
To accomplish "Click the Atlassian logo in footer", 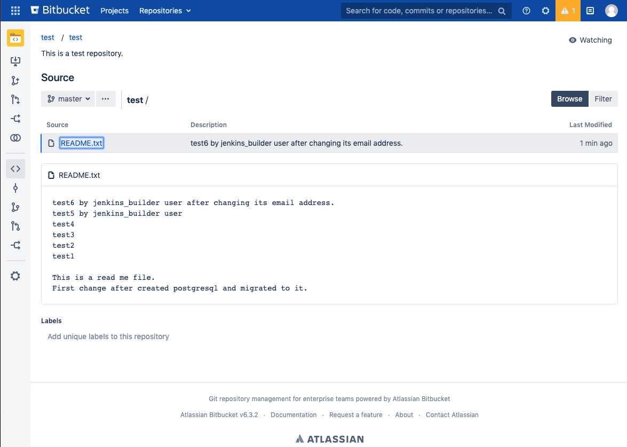I will [329, 439].
